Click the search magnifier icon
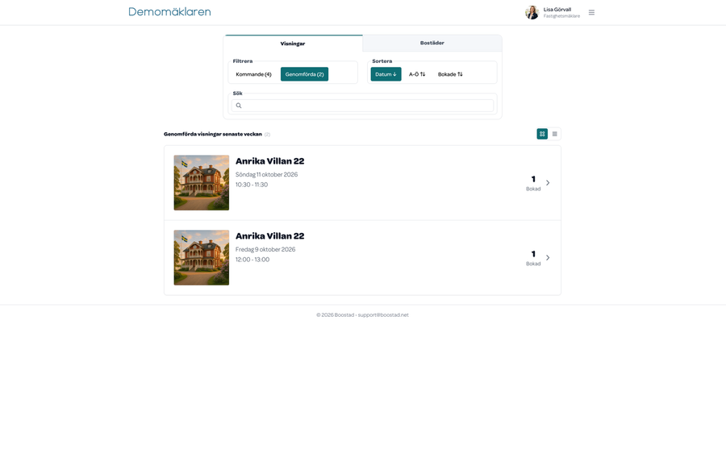The height and width of the screenshot is (454, 726). 239,106
